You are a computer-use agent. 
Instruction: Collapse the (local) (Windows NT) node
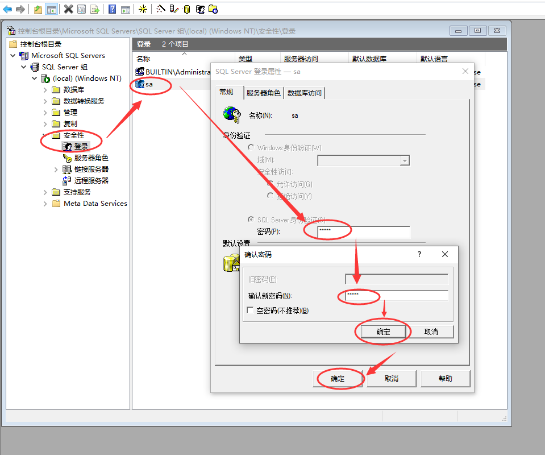click(x=35, y=78)
